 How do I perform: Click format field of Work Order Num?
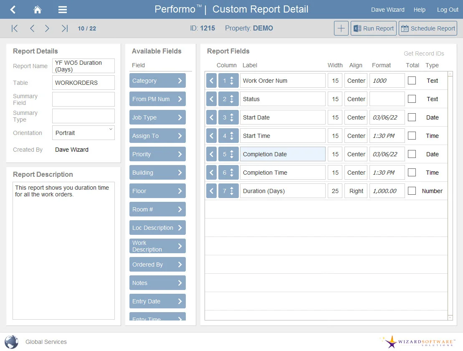(x=387, y=81)
